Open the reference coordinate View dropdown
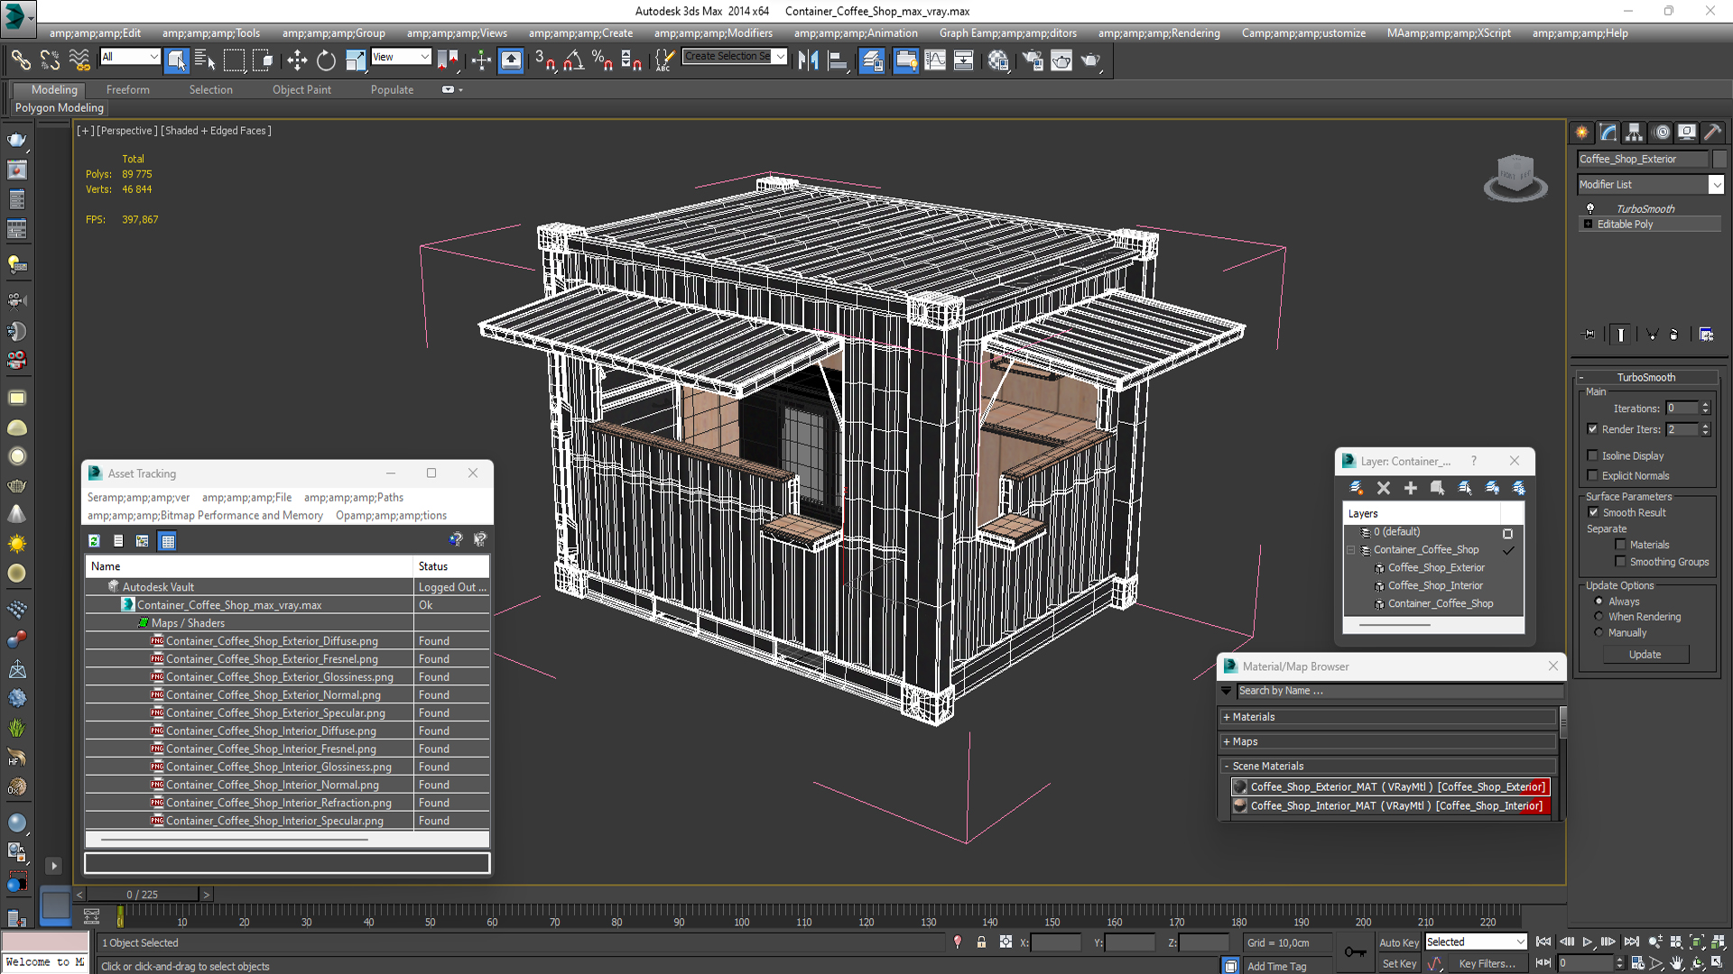The height and width of the screenshot is (974, 1733). point(401,57)
